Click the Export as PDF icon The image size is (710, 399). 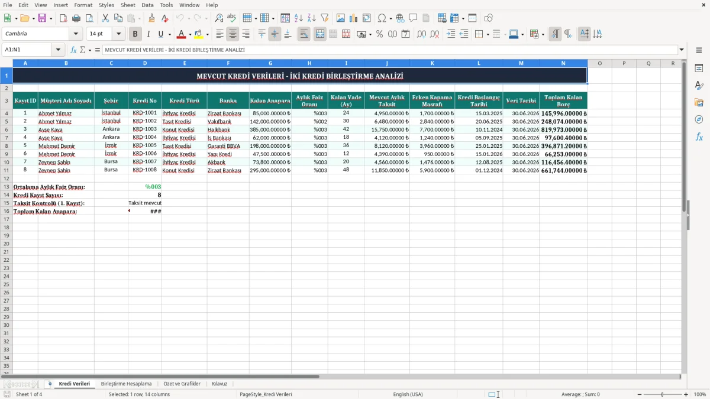[x=63, y=18]
